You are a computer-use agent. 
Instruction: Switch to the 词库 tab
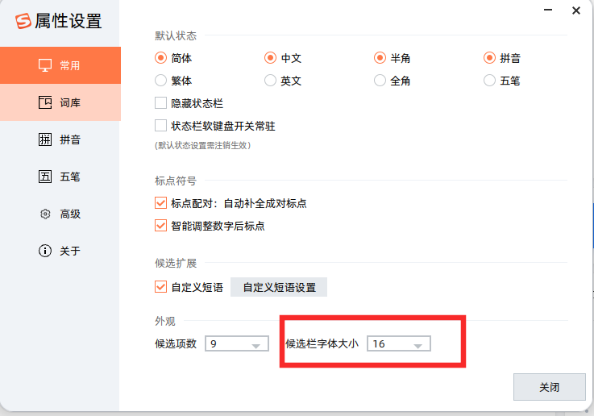[60, 102]
